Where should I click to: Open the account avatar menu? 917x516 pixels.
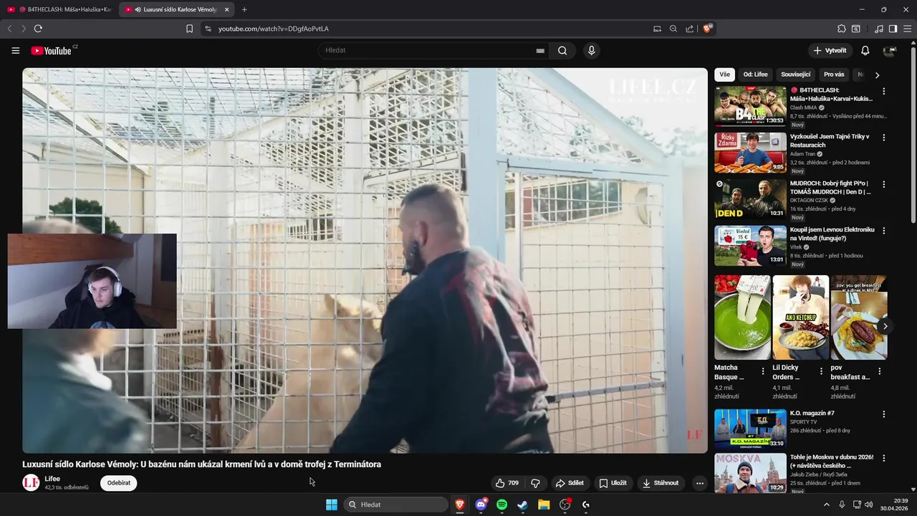(x=890, y=50)
